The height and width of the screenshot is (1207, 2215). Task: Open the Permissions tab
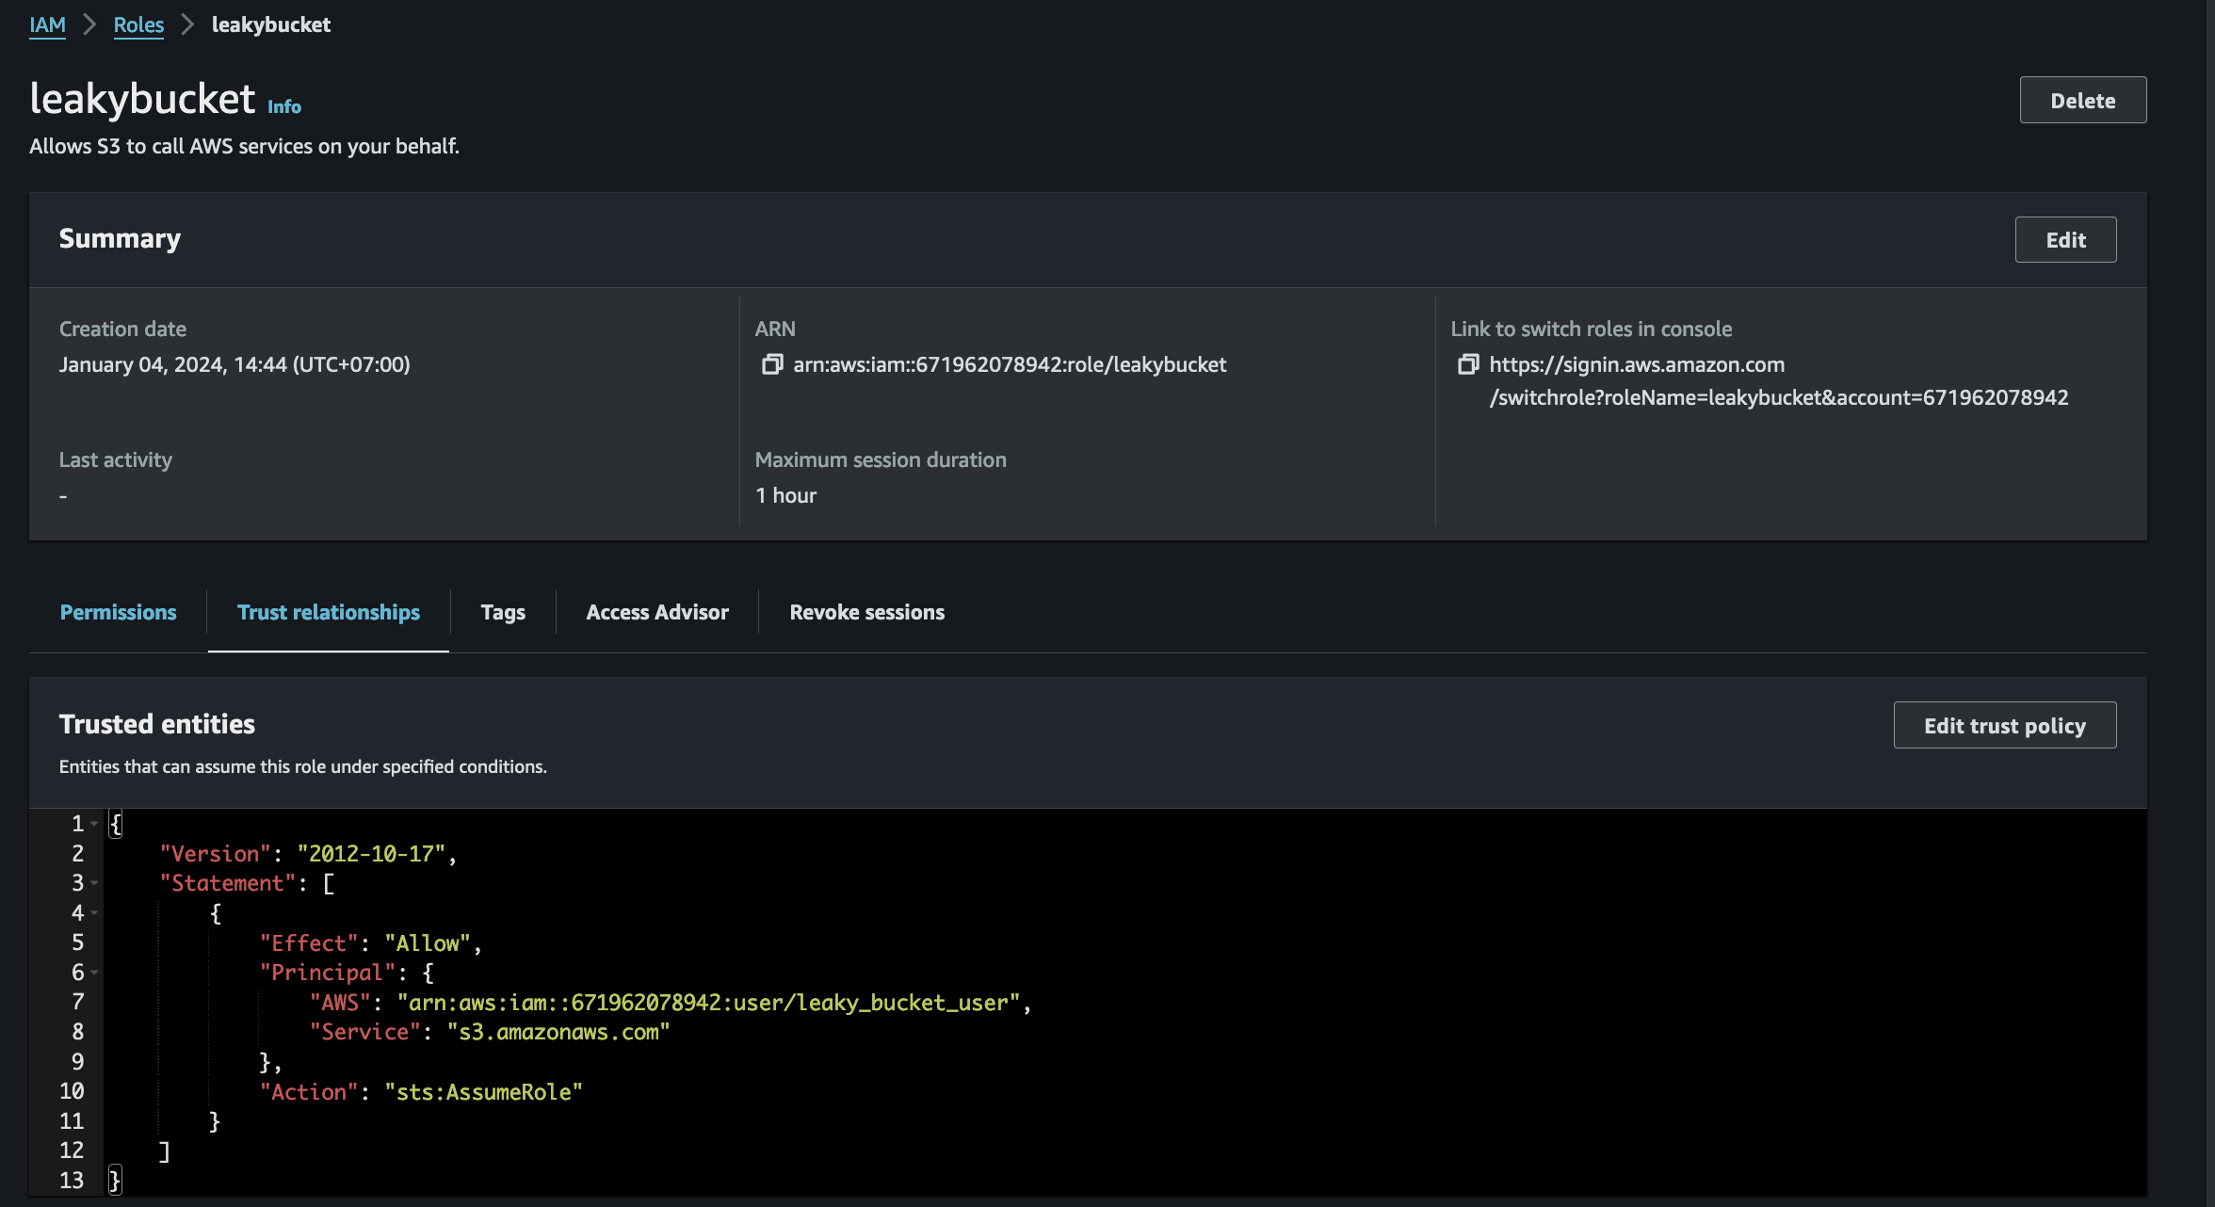tap(118, 612)
